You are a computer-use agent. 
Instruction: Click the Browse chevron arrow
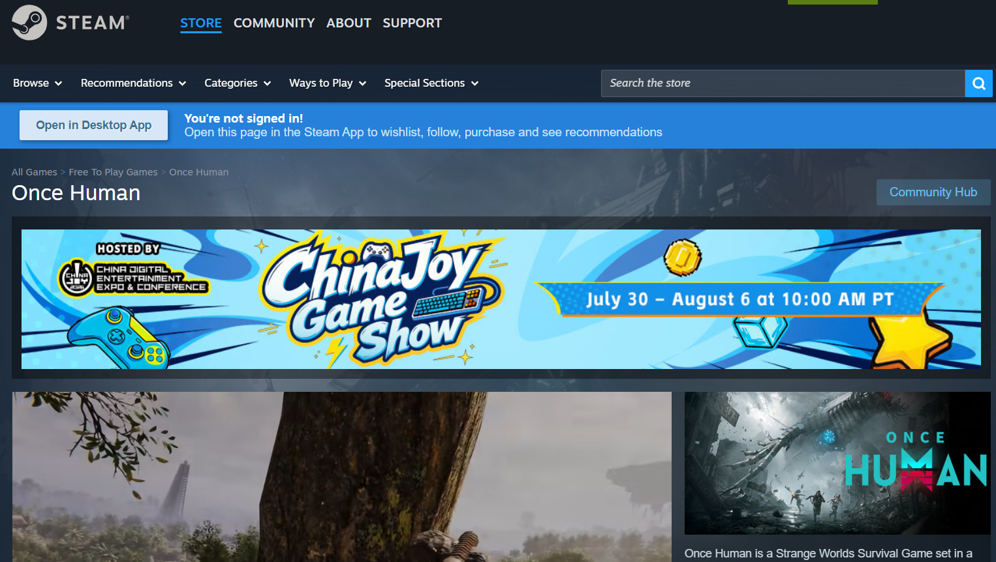click(x=58, y=83)
